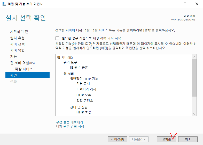203x145 pixels.
Task: Select 웹 서버 역할(IIS) step
Action: click(x=22, y=63)
